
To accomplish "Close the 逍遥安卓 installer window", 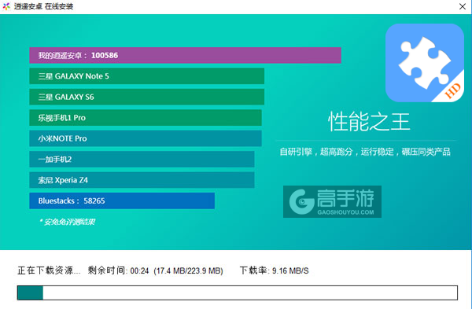I will (x=463, y=6).
